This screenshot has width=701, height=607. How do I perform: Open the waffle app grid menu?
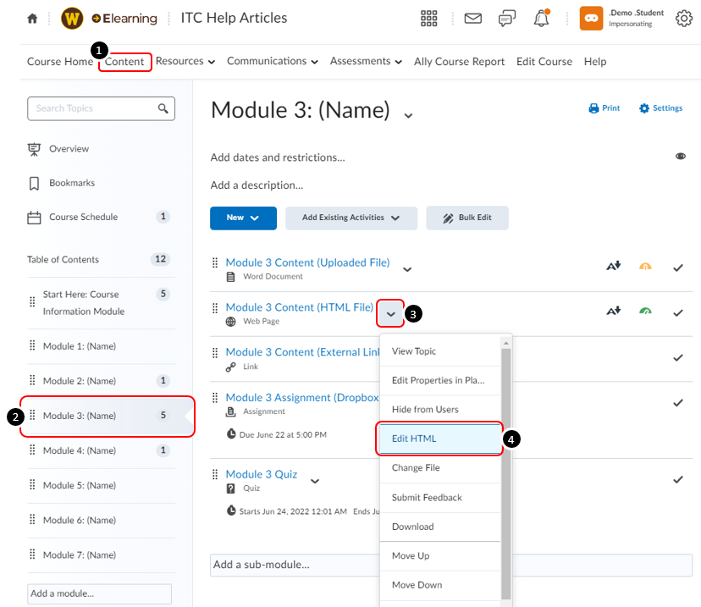428,18
